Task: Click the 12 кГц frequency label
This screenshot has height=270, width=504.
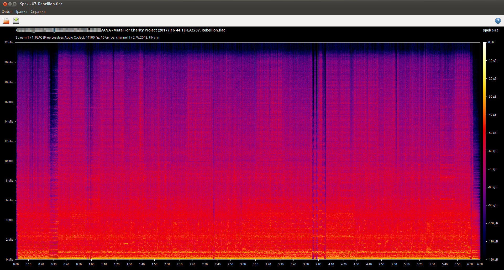Action: coord(9,141)
